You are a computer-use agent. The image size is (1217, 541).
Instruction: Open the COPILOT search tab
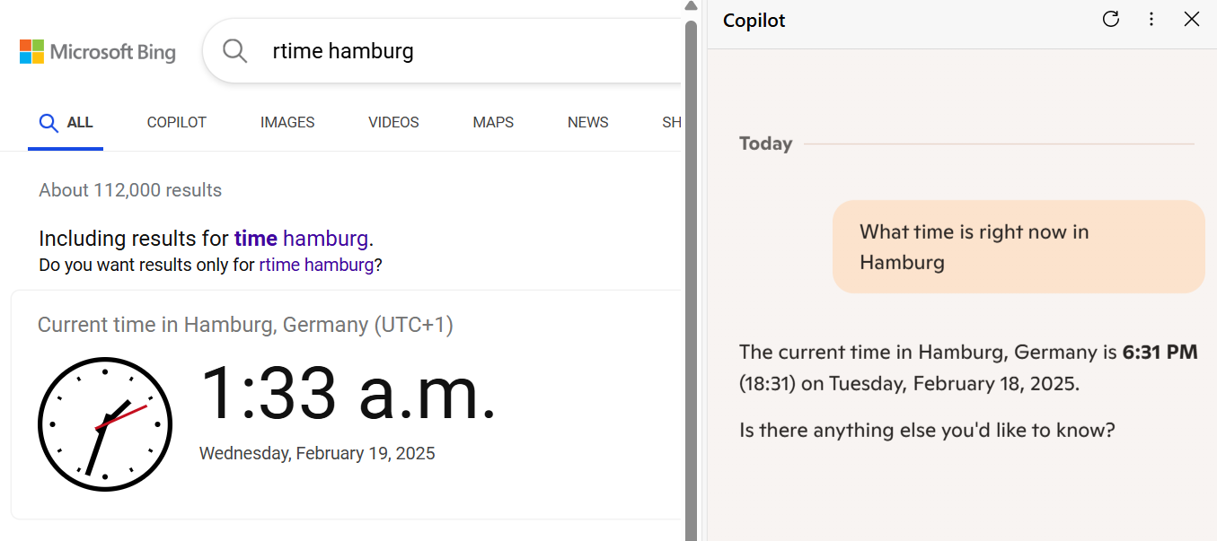click(177, 123)
